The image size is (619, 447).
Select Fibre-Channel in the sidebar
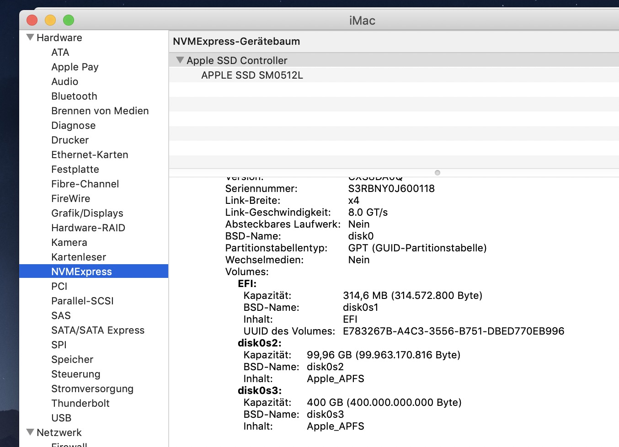pyautogui.click(x=85, y=184)
